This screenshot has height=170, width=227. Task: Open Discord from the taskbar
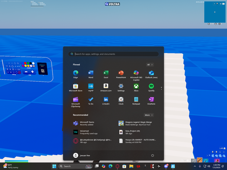tap(166, 166)
